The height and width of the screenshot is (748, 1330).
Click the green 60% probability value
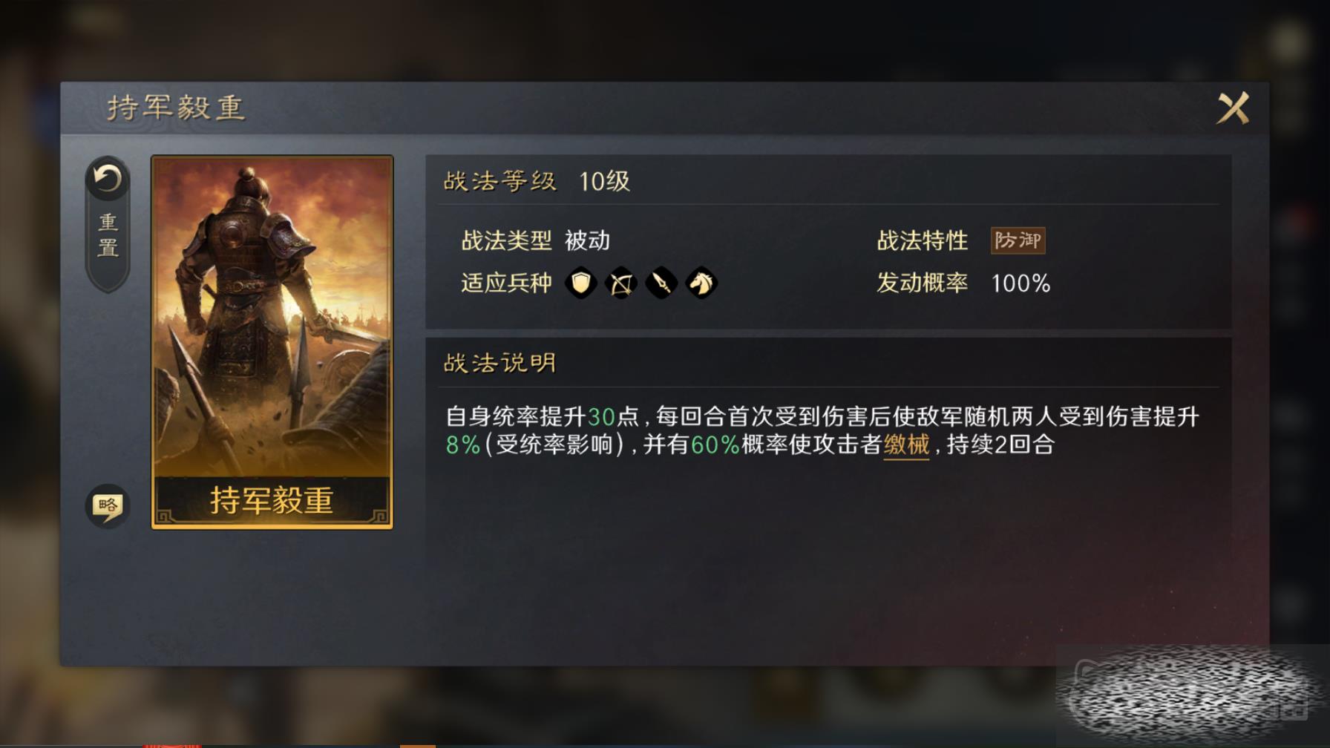[x=715, y=444]
